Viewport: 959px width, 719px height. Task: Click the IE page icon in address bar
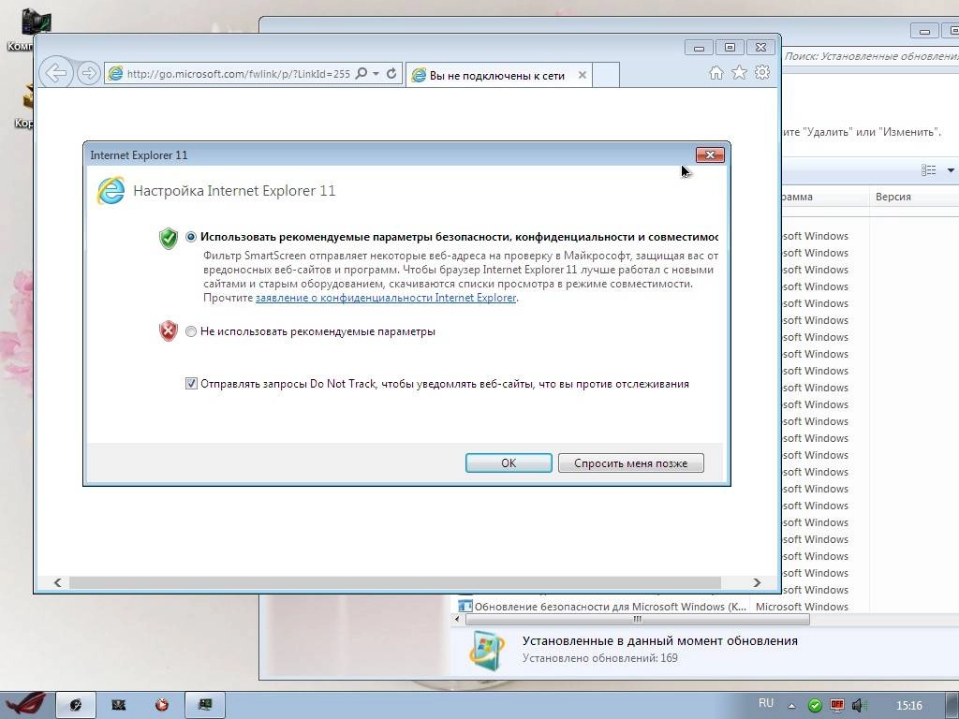(x=115, y=74)
